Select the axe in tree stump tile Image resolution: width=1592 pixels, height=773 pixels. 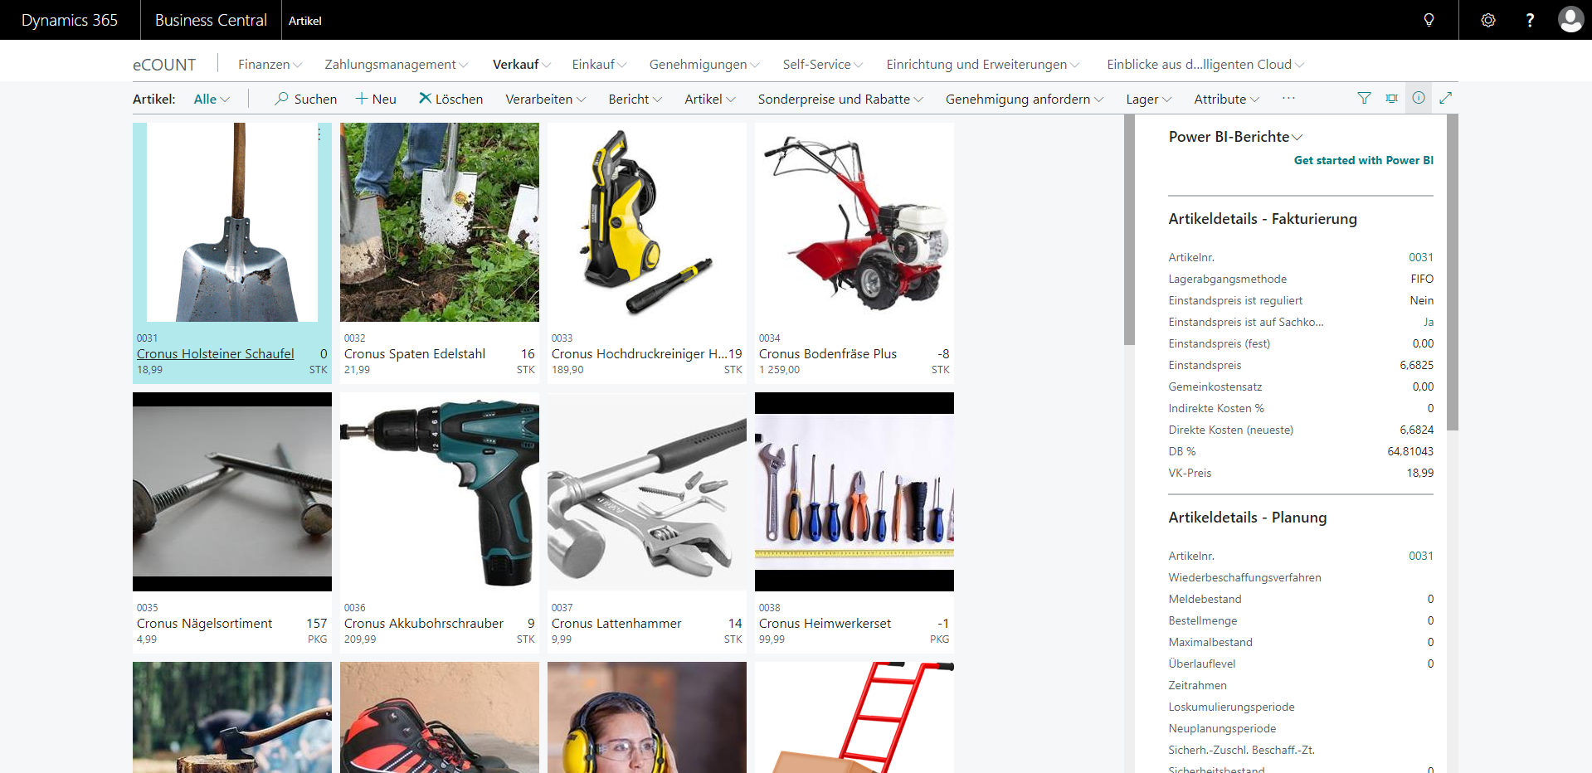point(232,717)
